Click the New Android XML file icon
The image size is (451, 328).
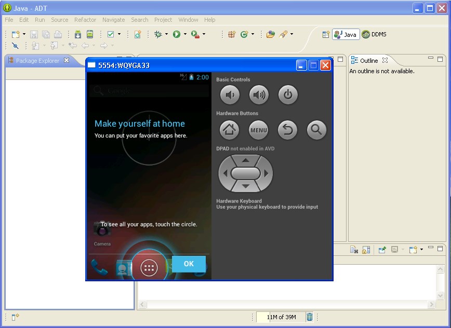point(138,34)
